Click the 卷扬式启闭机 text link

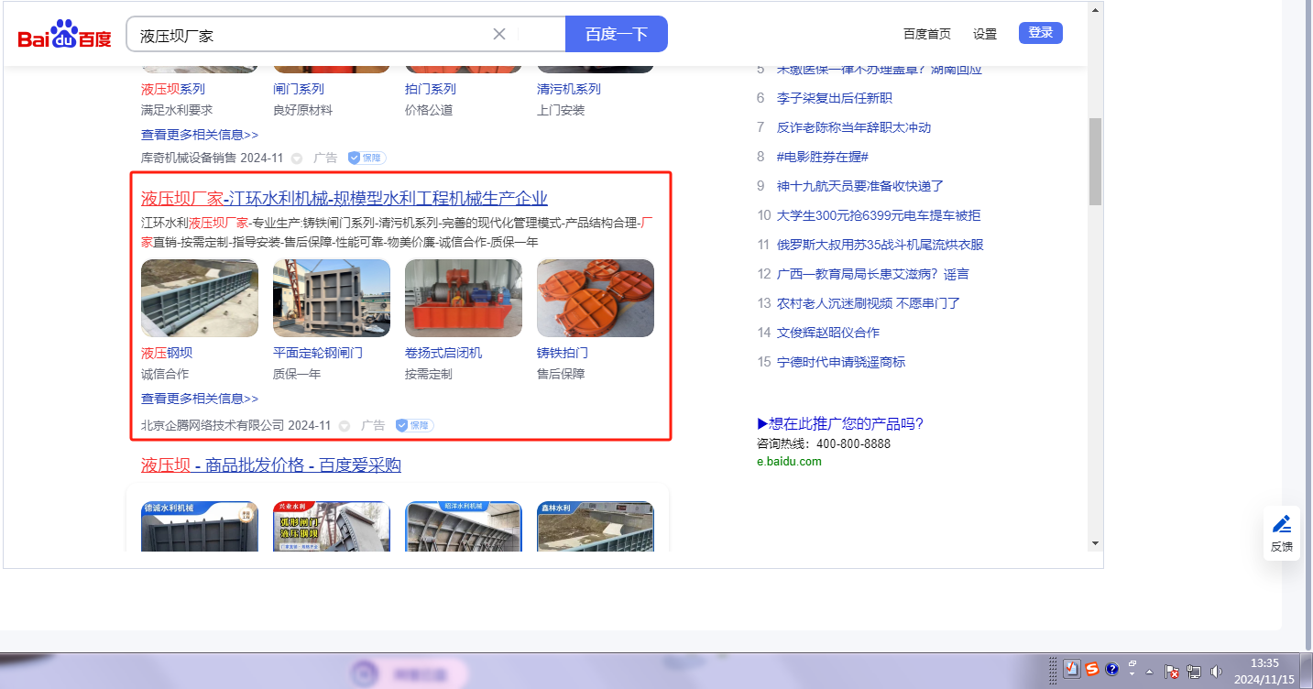(443, 353)
